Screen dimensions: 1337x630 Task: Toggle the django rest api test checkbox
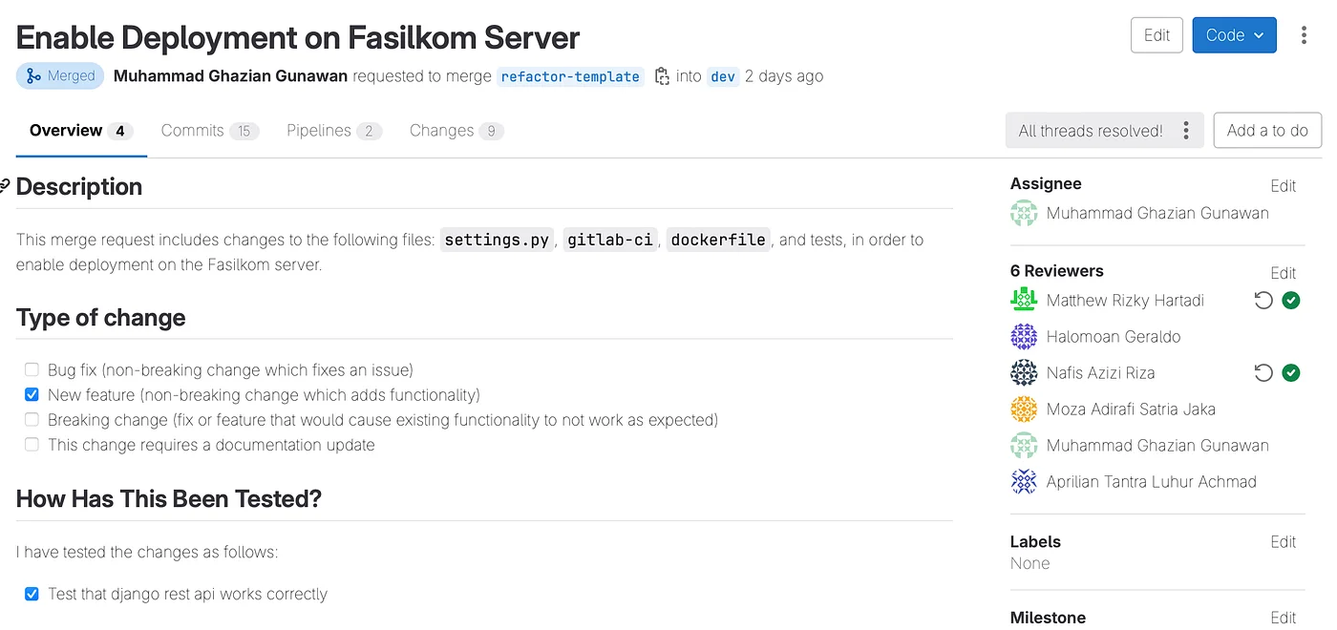(x=32, y=594)
